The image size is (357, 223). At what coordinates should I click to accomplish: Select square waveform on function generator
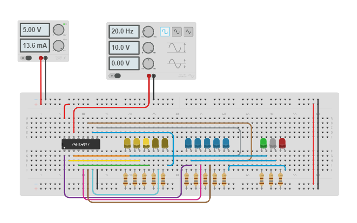tap(164, 32)
